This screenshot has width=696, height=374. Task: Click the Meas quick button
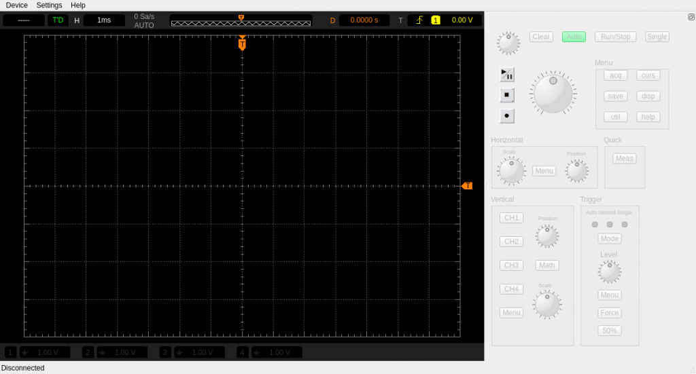coord(625,159)
